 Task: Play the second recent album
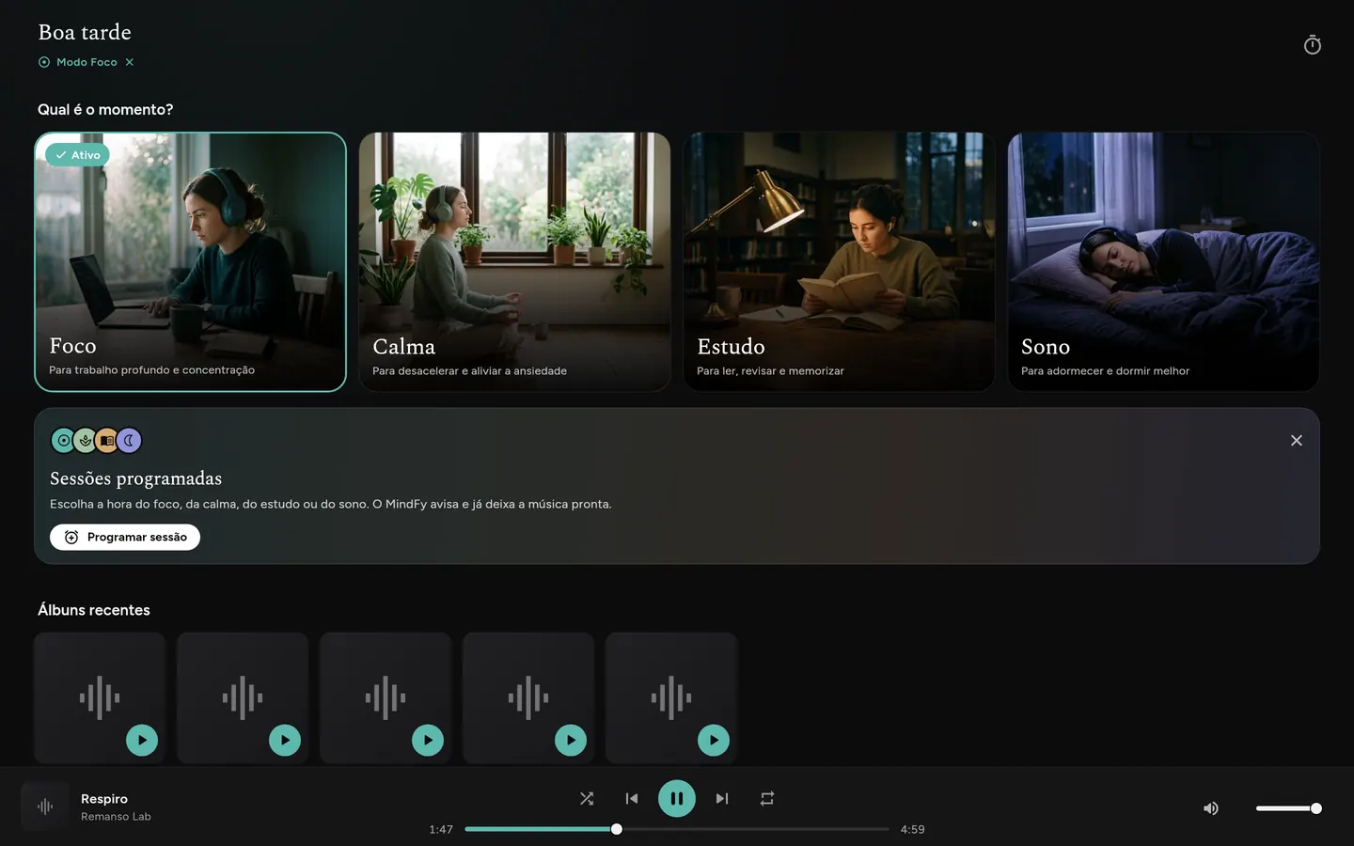tap(285, 740)
